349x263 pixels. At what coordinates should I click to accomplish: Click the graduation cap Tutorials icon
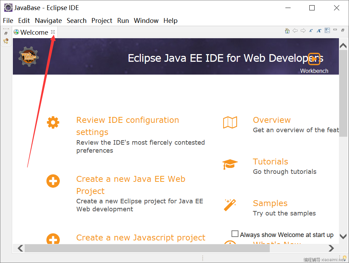[x=230, y=164]
